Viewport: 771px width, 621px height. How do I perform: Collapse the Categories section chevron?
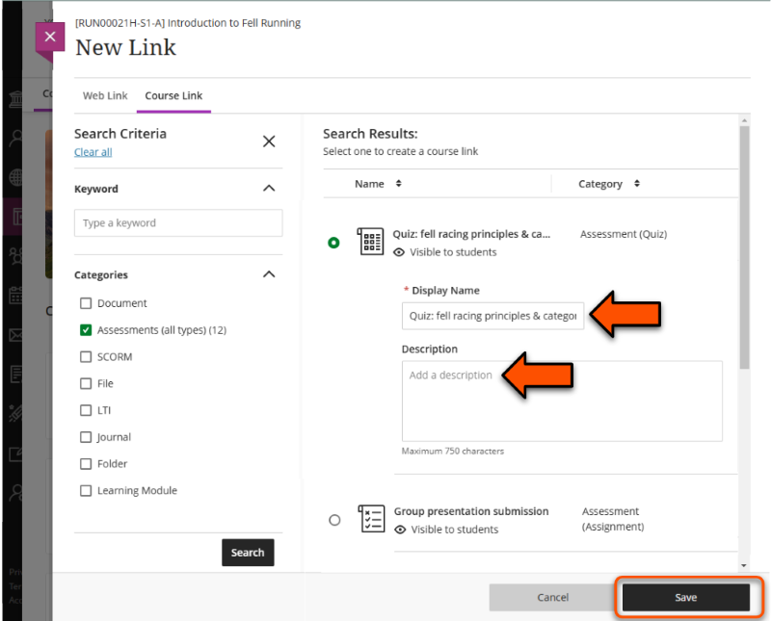(x=269, y=274)
